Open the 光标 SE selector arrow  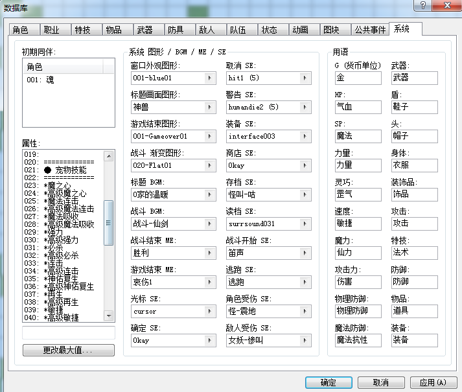pyautogui.click(x=209, y=312)
